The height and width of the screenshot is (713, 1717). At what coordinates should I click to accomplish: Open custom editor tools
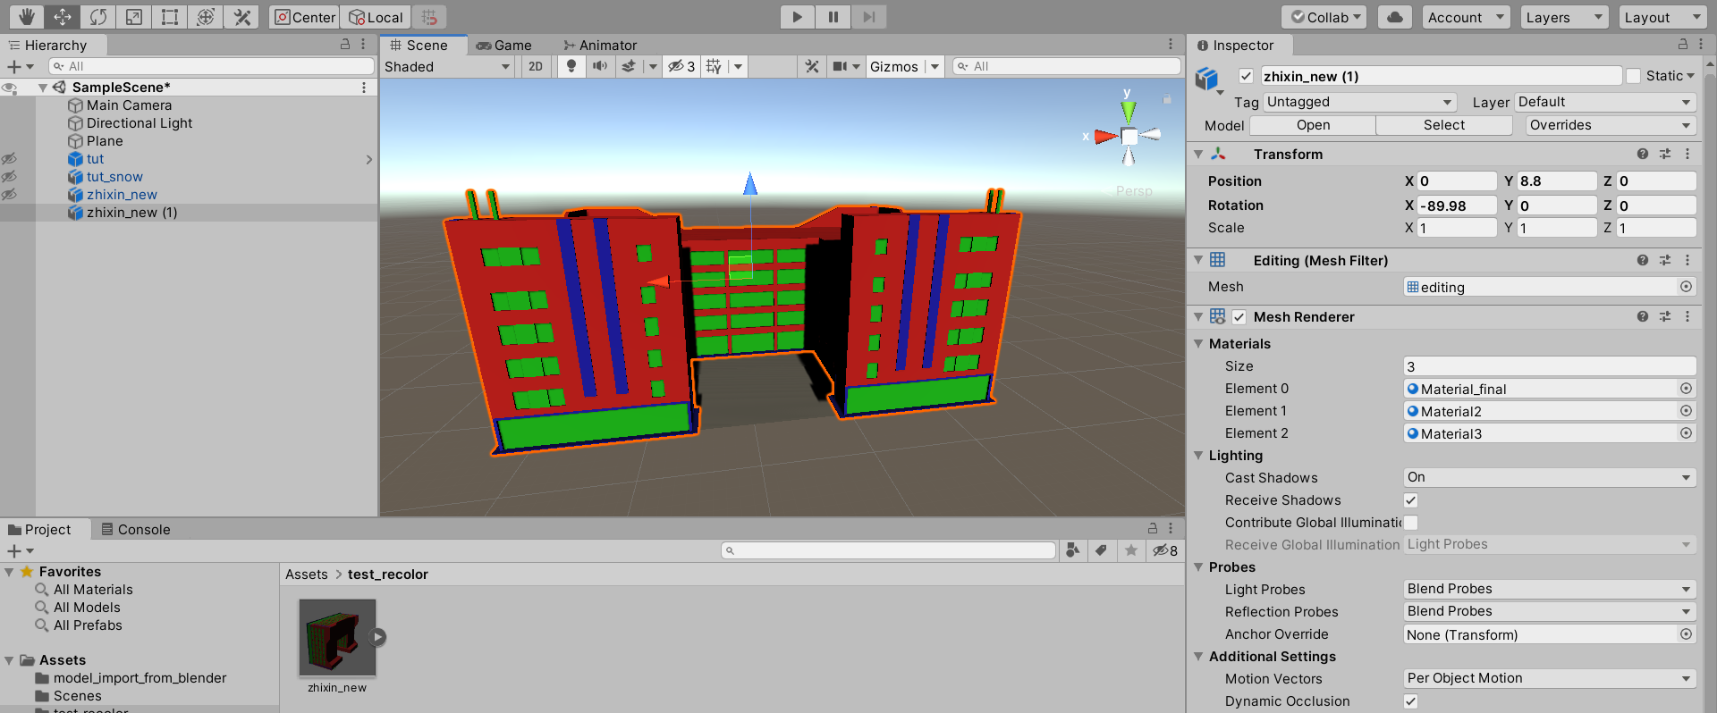coord(241,17)
